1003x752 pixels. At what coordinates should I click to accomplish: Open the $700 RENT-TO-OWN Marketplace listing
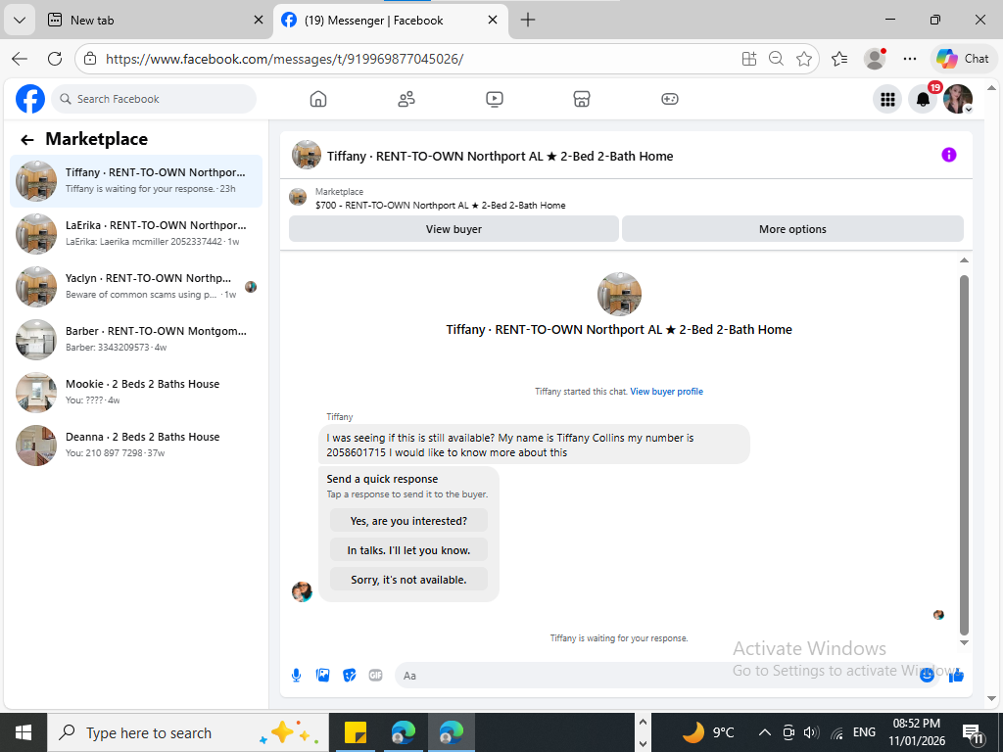pos(440,206)
